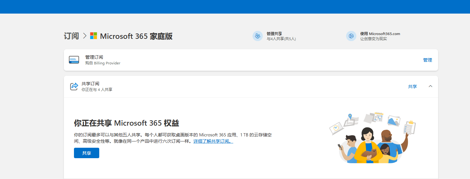Click the 共享 link in 共享订阅 header
The height and width of the screenshot is (179, 470).
pyautogui.click(x=412, y=87)
